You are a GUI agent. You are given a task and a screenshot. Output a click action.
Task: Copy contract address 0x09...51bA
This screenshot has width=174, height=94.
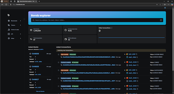tap(137, 89)
